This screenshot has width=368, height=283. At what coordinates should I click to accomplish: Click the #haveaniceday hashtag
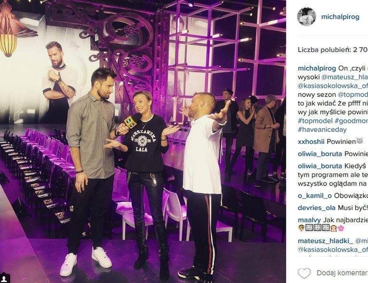point(322,130)
